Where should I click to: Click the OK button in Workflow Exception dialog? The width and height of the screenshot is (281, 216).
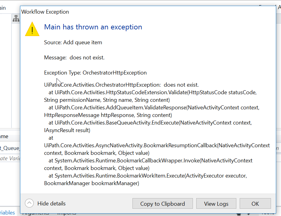tap(255, 204)
